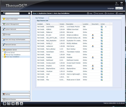
Task: Expand the System Network section
Action: pos(16,29)
